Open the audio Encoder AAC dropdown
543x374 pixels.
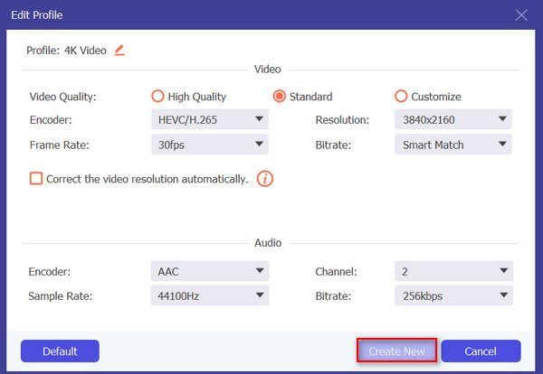tap(210, 271)
